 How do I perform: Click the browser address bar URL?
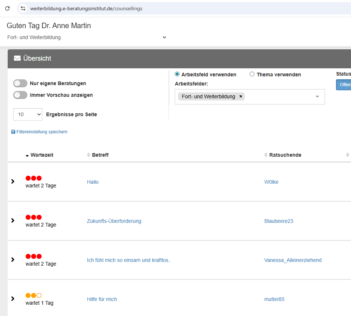[x=86, y=8]
